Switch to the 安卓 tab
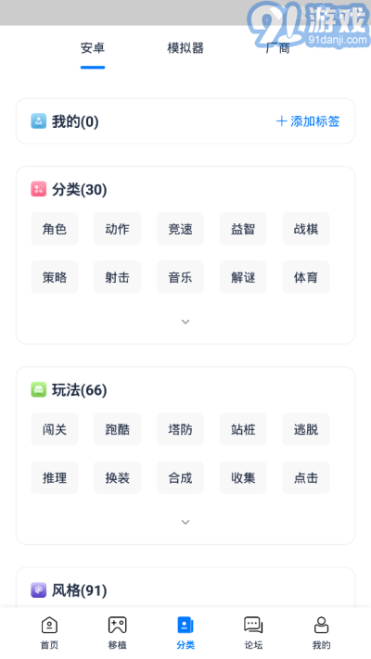Viewport: 371px width, 659px height. [x=93, y=48]
